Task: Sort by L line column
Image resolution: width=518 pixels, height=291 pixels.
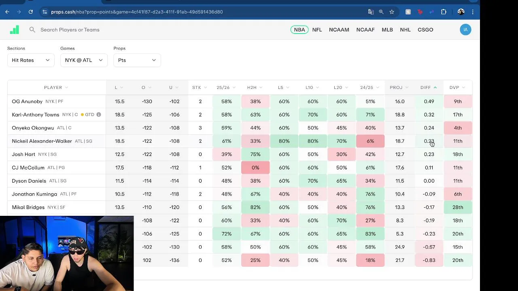Action: click(x=119, y=87)
